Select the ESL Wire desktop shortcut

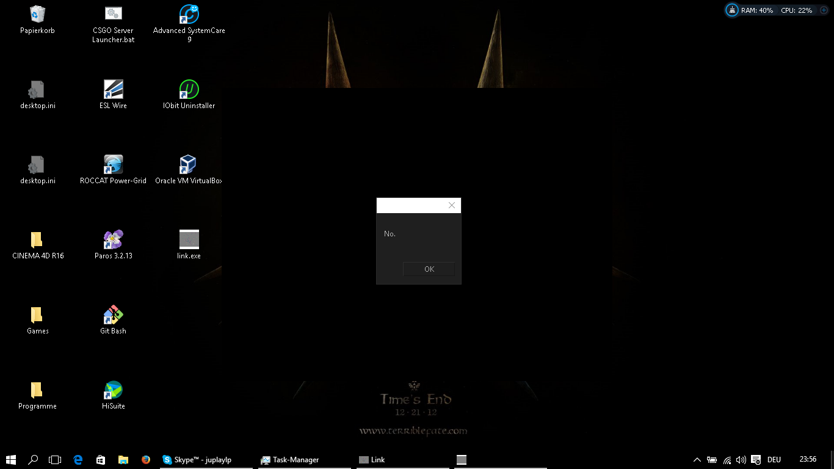point(113,90)
